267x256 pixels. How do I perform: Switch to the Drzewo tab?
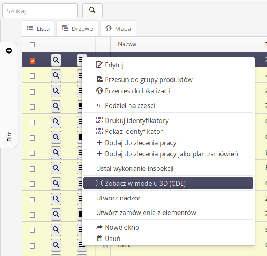(x=77, y=29)
